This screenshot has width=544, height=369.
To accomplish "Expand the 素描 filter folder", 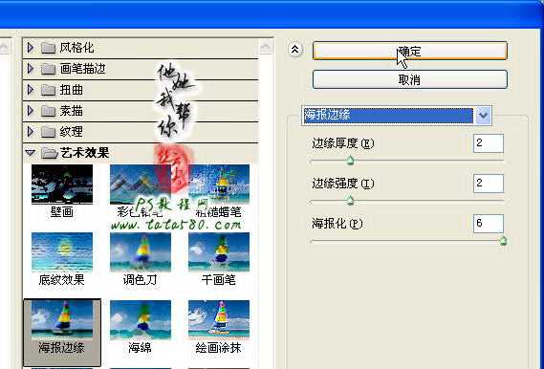I will click(x=31, y=111).
